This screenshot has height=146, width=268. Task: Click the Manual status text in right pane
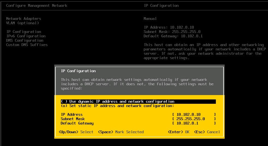[x=150, y=19]
